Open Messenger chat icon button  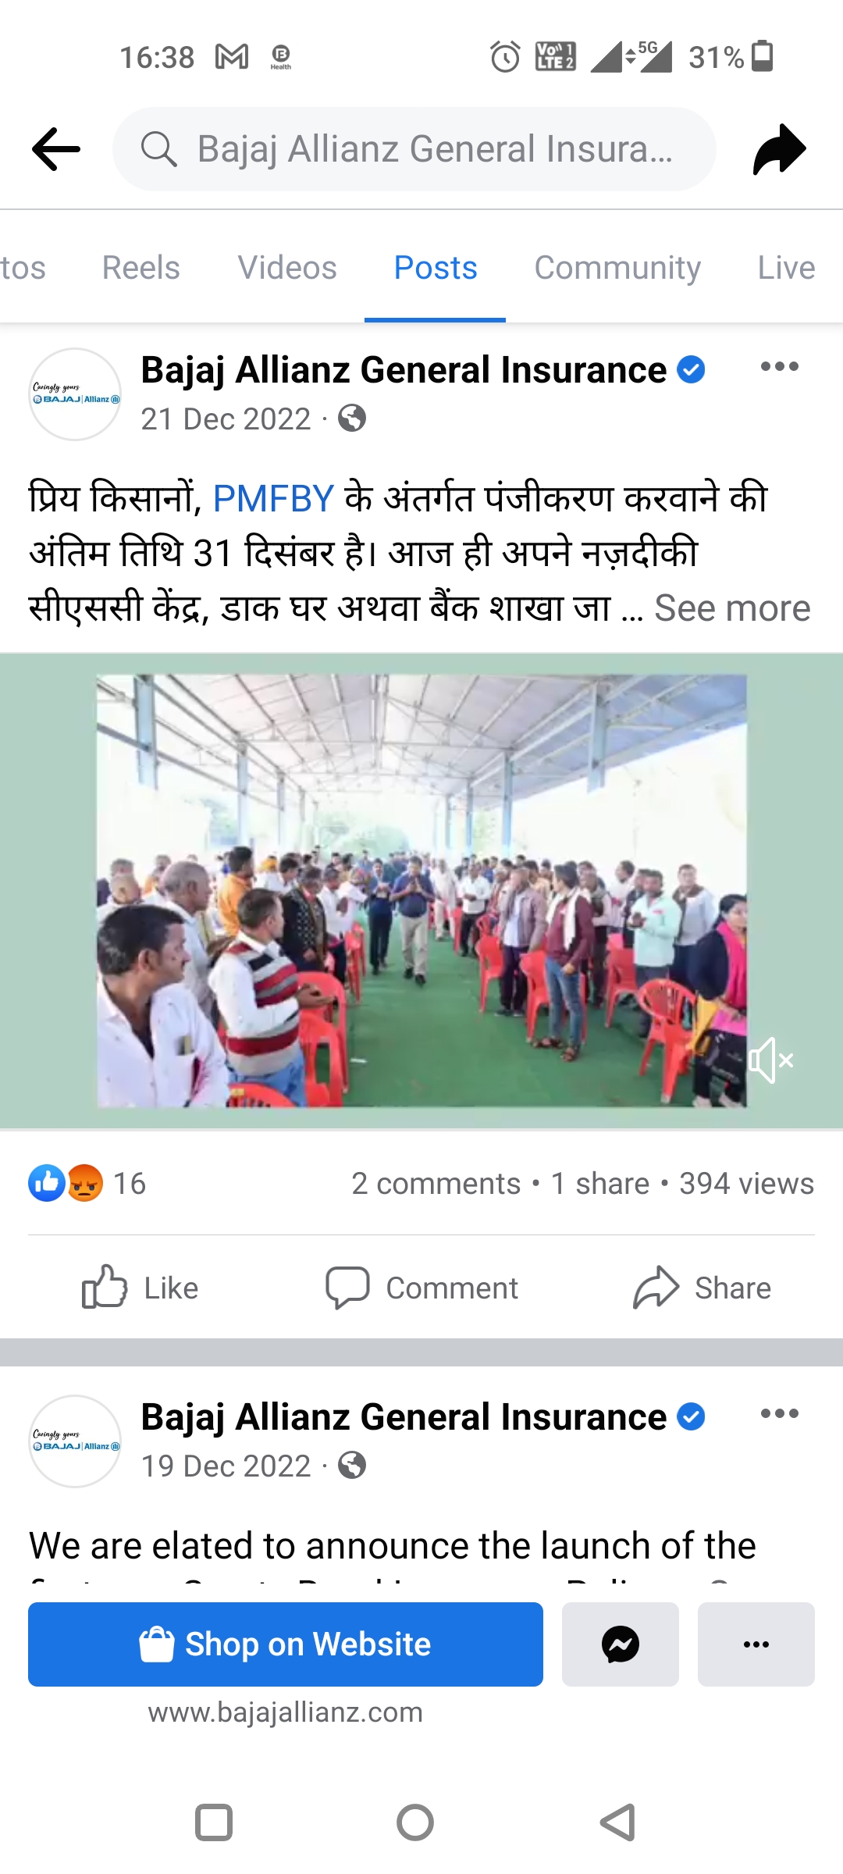tap(621, 1644)
